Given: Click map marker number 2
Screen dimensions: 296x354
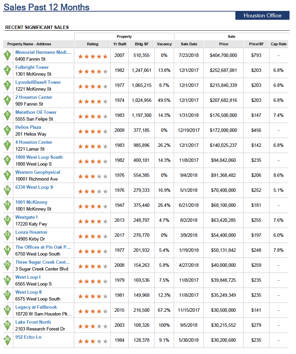Looking at the screenshot, I should click(x=7, y=71).
